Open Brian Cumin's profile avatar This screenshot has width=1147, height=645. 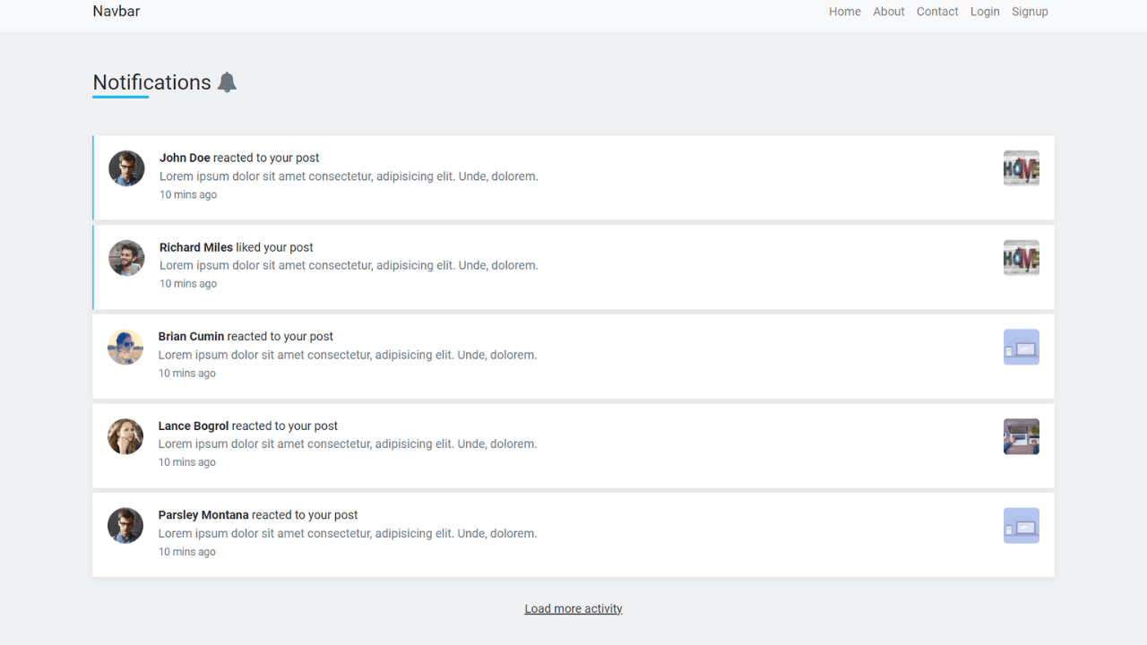pos(125,347)
